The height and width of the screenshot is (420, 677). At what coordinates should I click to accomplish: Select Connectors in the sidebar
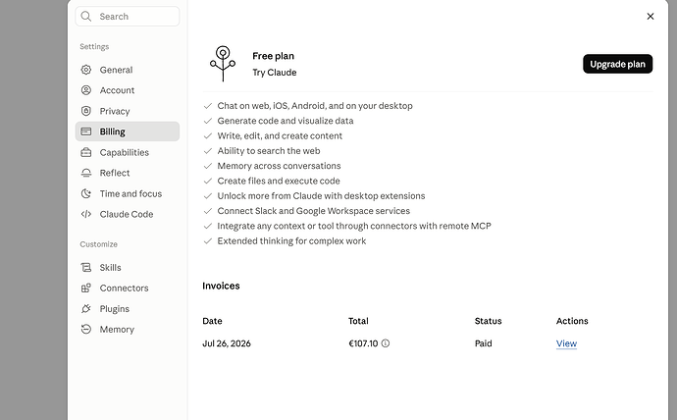[128, 288]
